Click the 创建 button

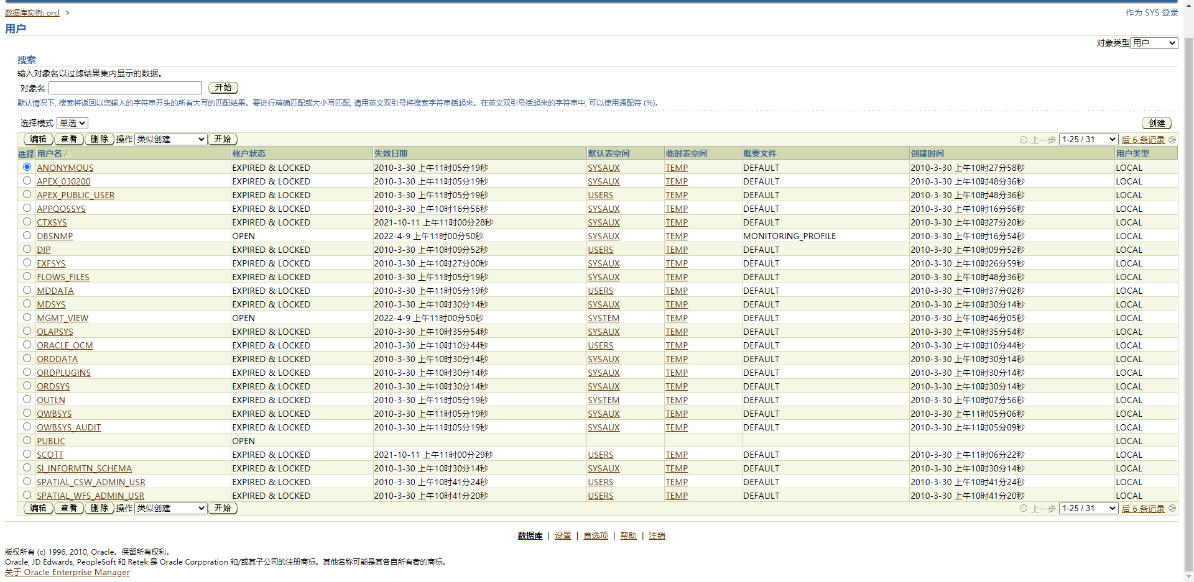click(1157, 123)
